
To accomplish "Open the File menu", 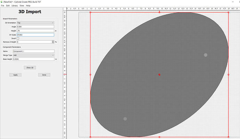I will pyautogui.click(x=2, y=6).
